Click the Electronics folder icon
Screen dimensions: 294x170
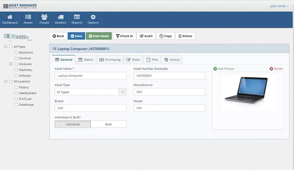[x=16, y=52]
